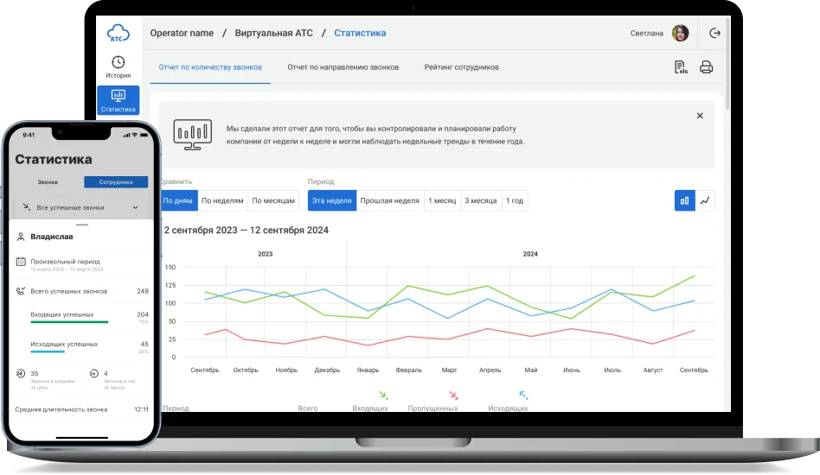Screen dimensions: 820x475
Task: Export report with the XLS icon
Action: click(x=681, y=67)
